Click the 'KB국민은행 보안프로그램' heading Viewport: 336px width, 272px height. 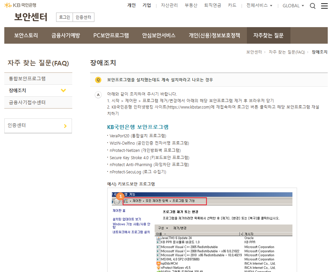click(138, 127)
